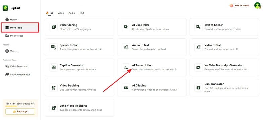The image size is (264, 120).
Task: Open the Home sidebar item
Action: tap(20, 19)
